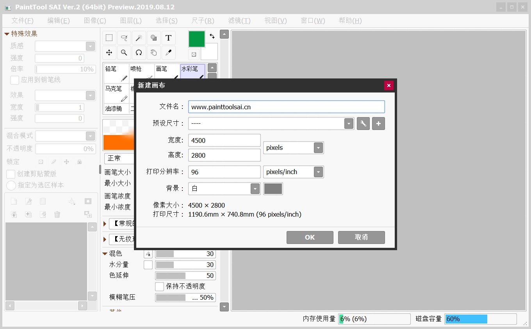
Task: Click the 高度 2800 input field
Action: [225, 155]
